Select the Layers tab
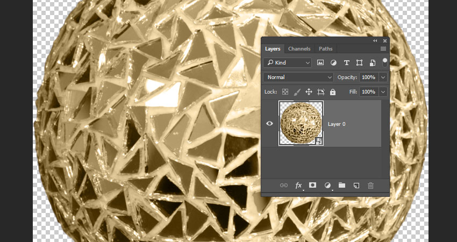This screenshot has height=242, width=457. point(273,49)
